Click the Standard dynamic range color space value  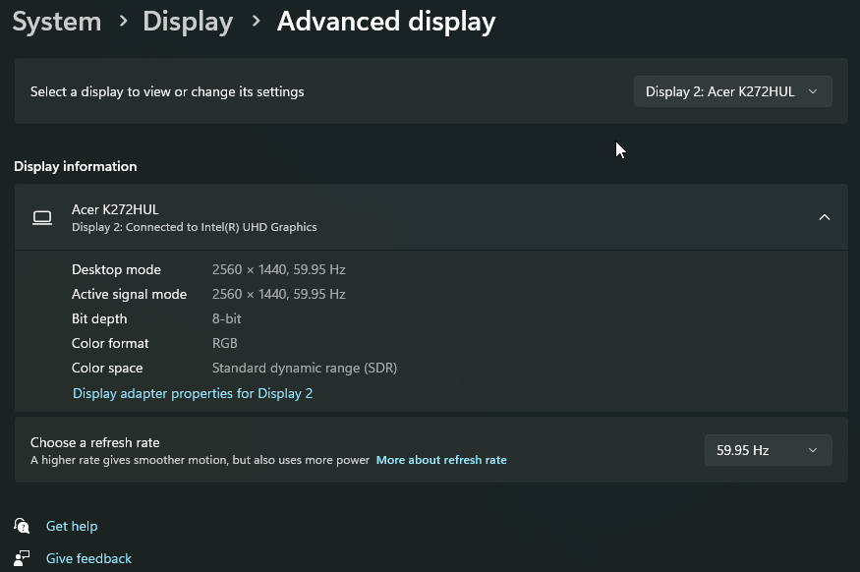(x=304, y=368)
